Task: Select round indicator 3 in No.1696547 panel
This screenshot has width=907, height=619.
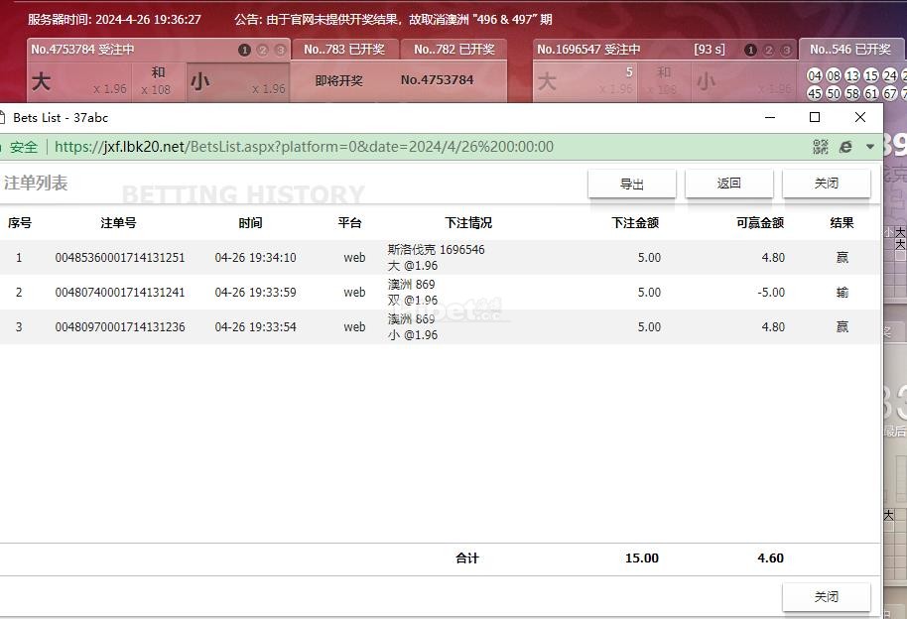Action: tap(786, 51)
